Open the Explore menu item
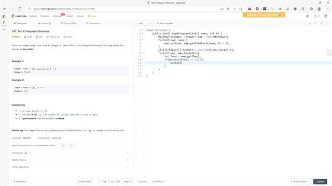Viewport: 332px width, 186px height. (x=33, y=16)
